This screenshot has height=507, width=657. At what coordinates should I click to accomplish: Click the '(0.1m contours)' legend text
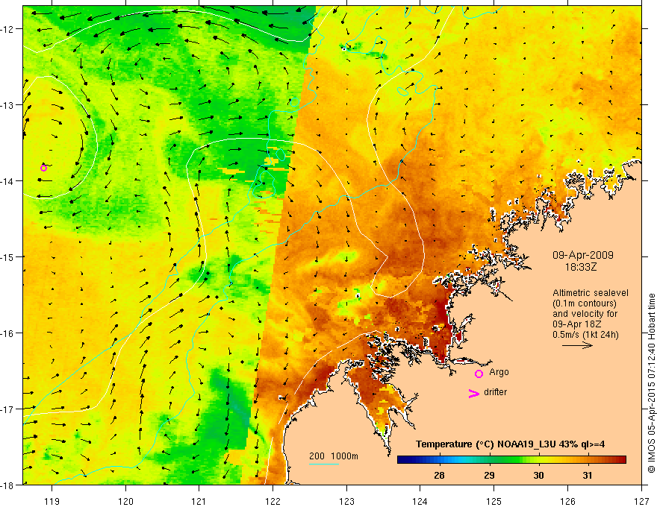[x=585, y=303]
